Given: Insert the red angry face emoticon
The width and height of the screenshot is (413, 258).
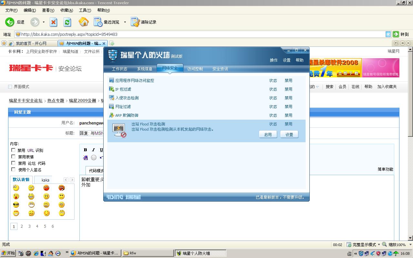Looking at the screenshot, I should coord(46,188).
